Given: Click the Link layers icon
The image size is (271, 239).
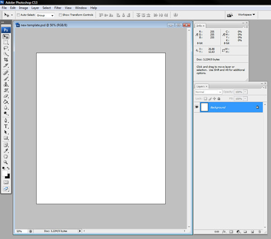Looking at the screenshot, I should pyautogui.click(x=216, y=232).
